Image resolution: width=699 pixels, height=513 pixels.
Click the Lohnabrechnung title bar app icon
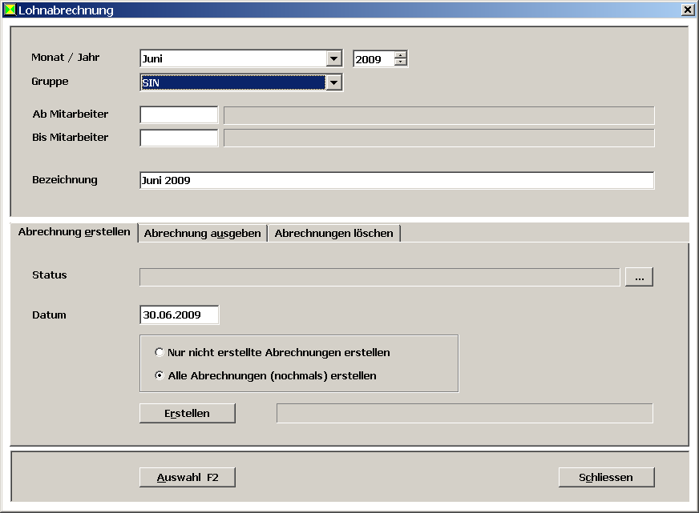point(10,10)
